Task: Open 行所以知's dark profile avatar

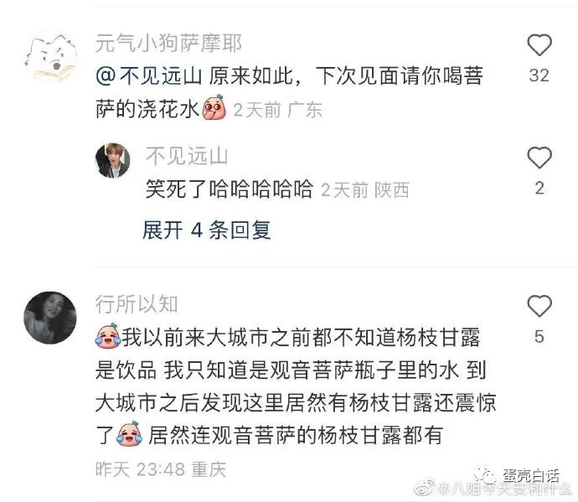Action: [x=50, y=318]
